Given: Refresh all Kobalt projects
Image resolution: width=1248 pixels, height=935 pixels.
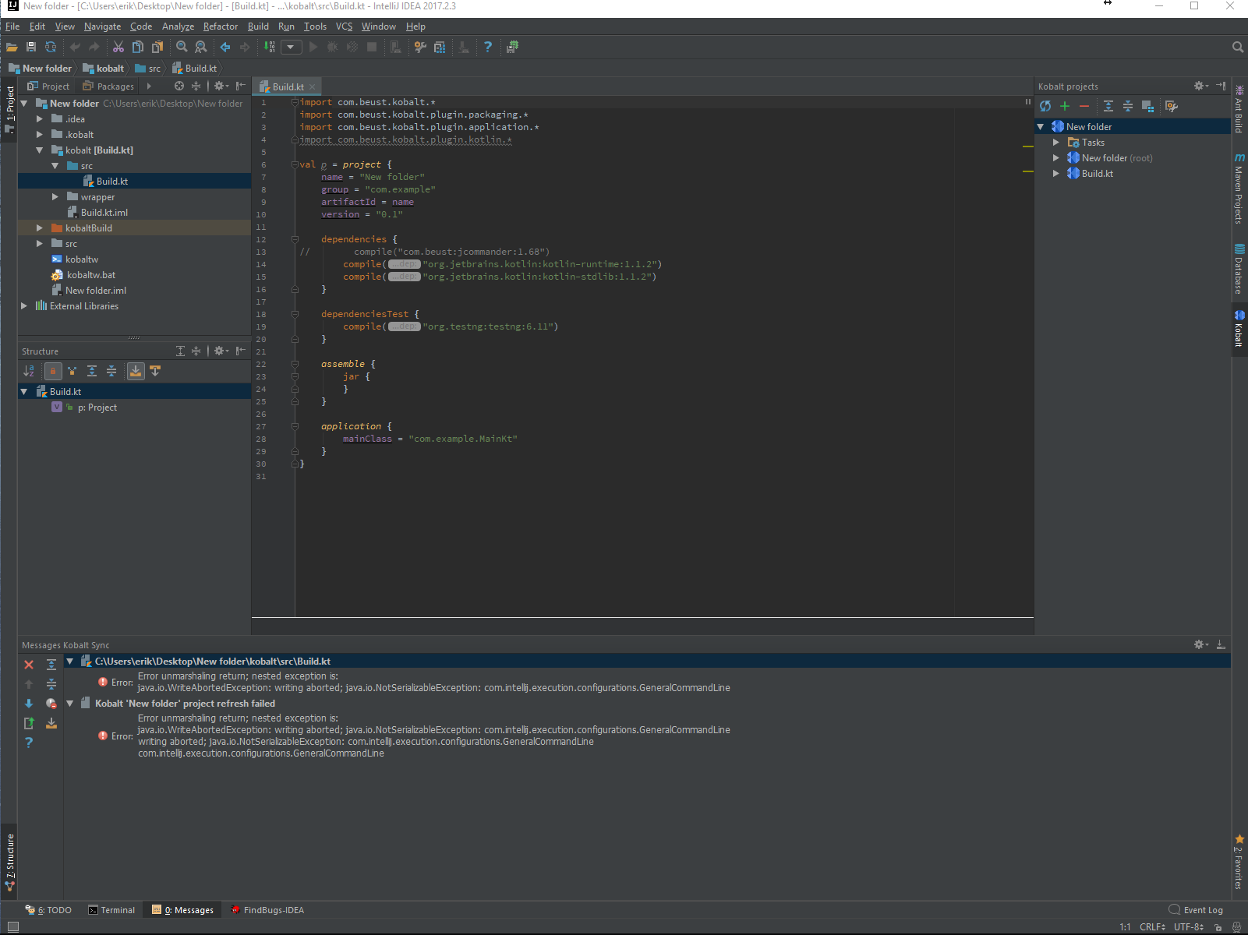Looking at the screenshot, I should (1045, 106).
